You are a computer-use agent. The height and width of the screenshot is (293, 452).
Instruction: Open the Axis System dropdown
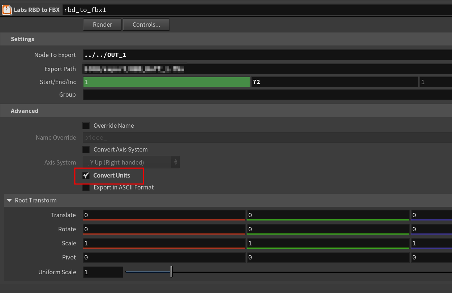click(131, 162)
